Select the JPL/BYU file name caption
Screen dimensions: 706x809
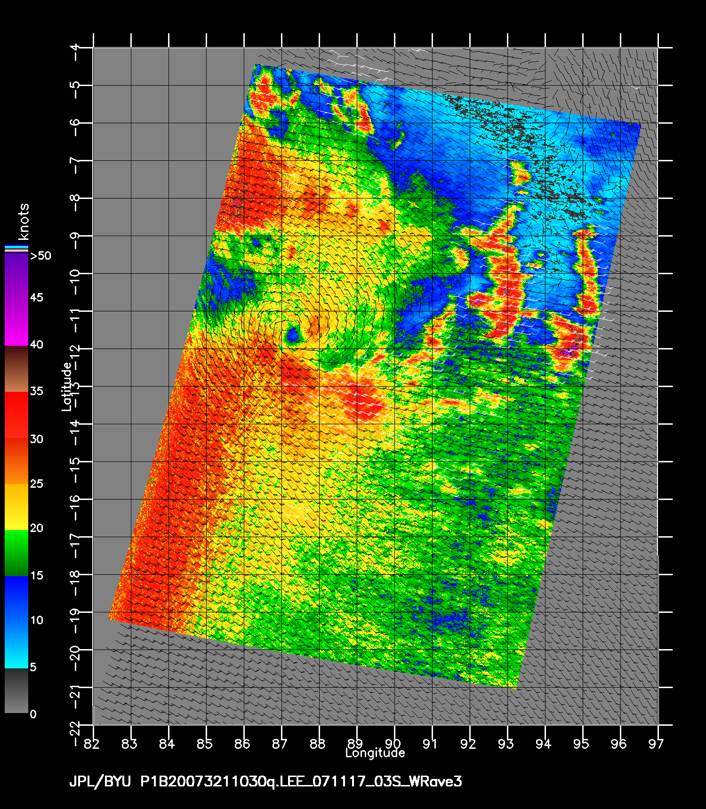click(265, 782)
